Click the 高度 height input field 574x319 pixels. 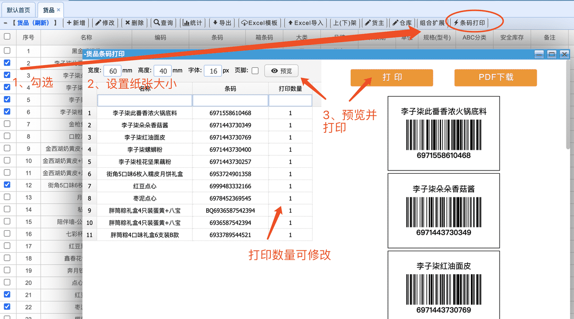pos(163,71)
